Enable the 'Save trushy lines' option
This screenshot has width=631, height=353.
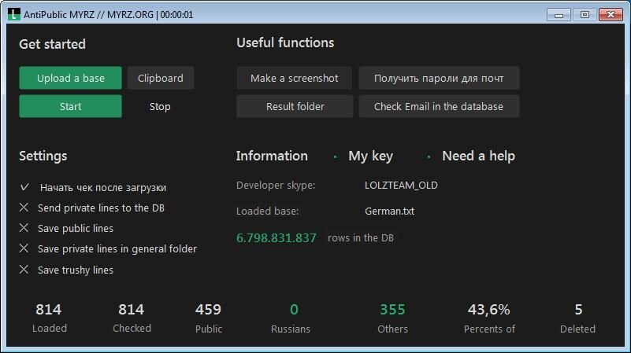point(24,270)
